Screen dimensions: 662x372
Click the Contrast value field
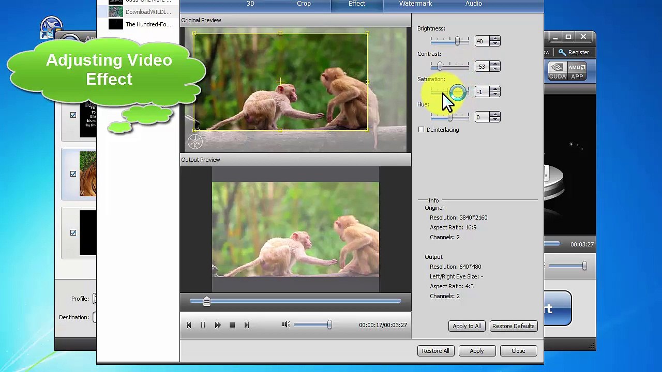click(482, 66)
